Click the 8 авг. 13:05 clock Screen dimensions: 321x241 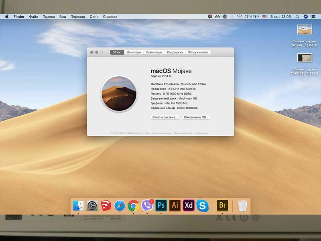point(280,16)
